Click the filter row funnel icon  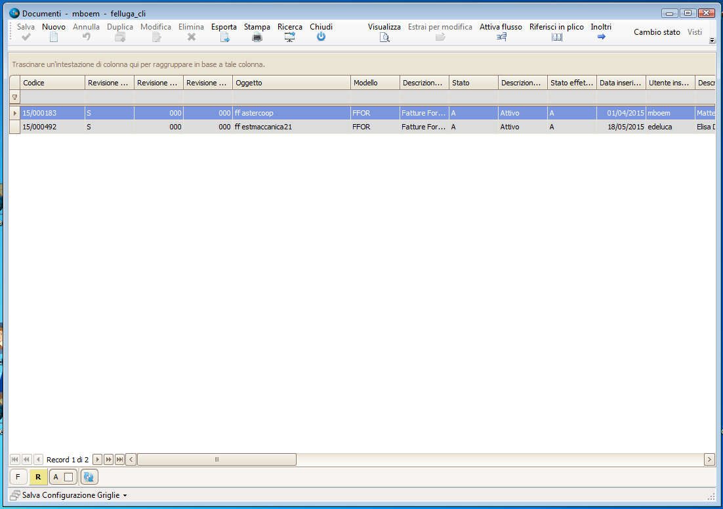tap(14, 97)
